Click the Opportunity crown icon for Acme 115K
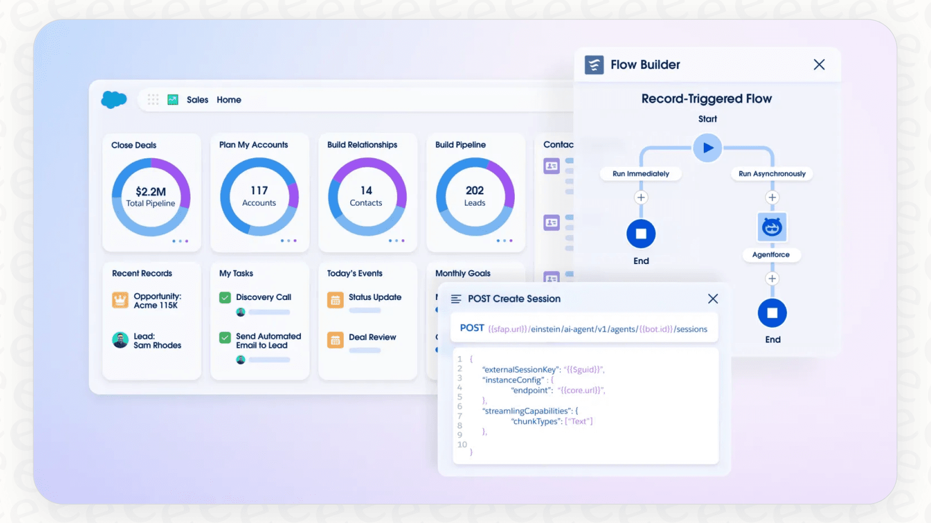Image resolution: width=931 pixels, height=523 pixels. point(120,300)
